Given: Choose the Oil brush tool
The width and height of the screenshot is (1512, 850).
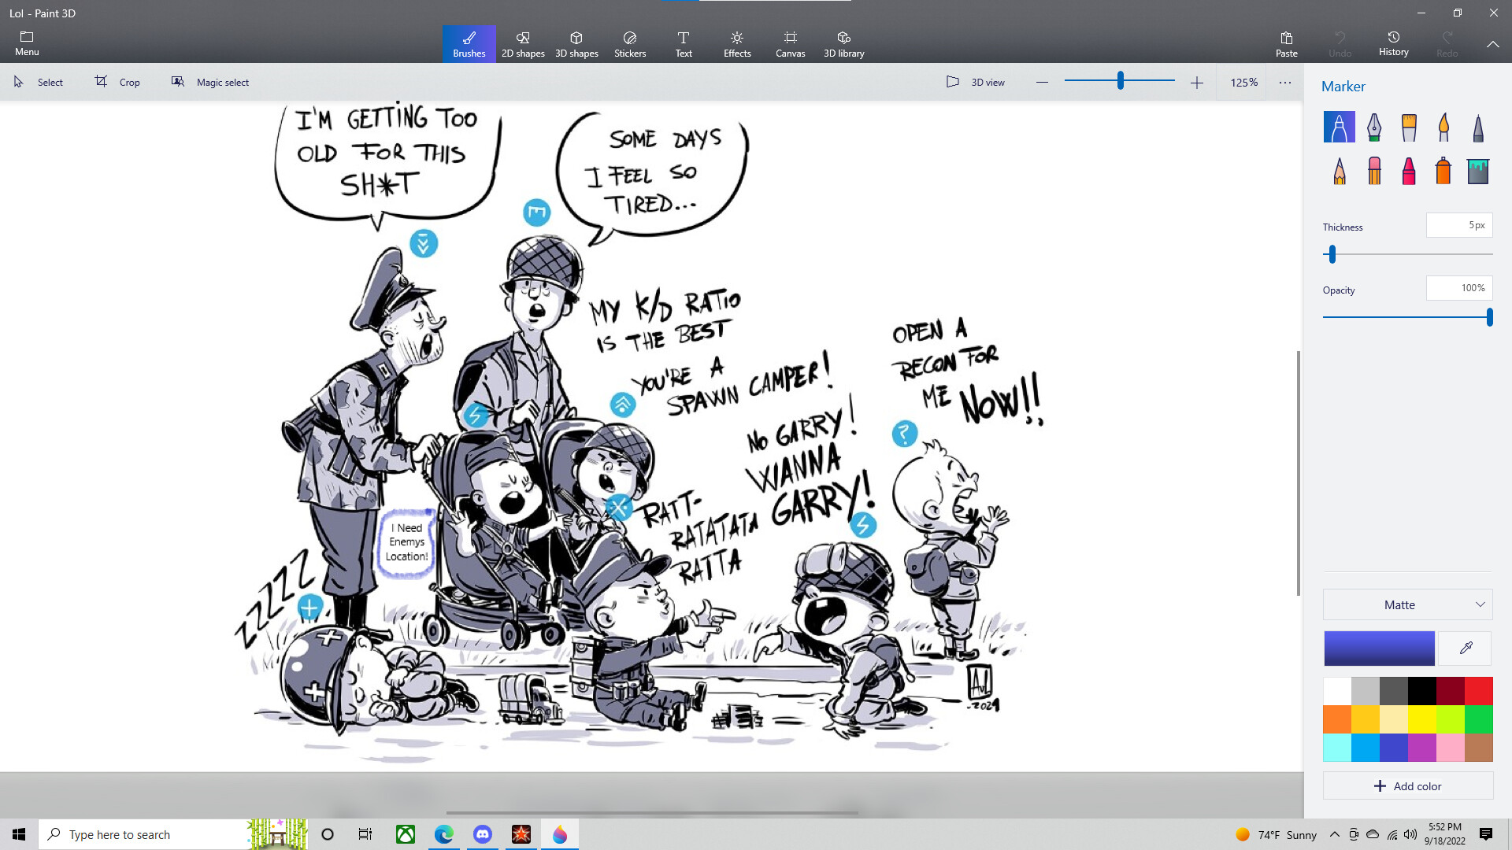Looking at the screenshot, I should 1409,128.
